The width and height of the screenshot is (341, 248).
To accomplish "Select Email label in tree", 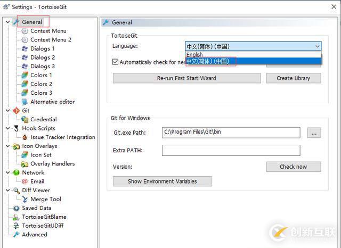I will (37, 181).
